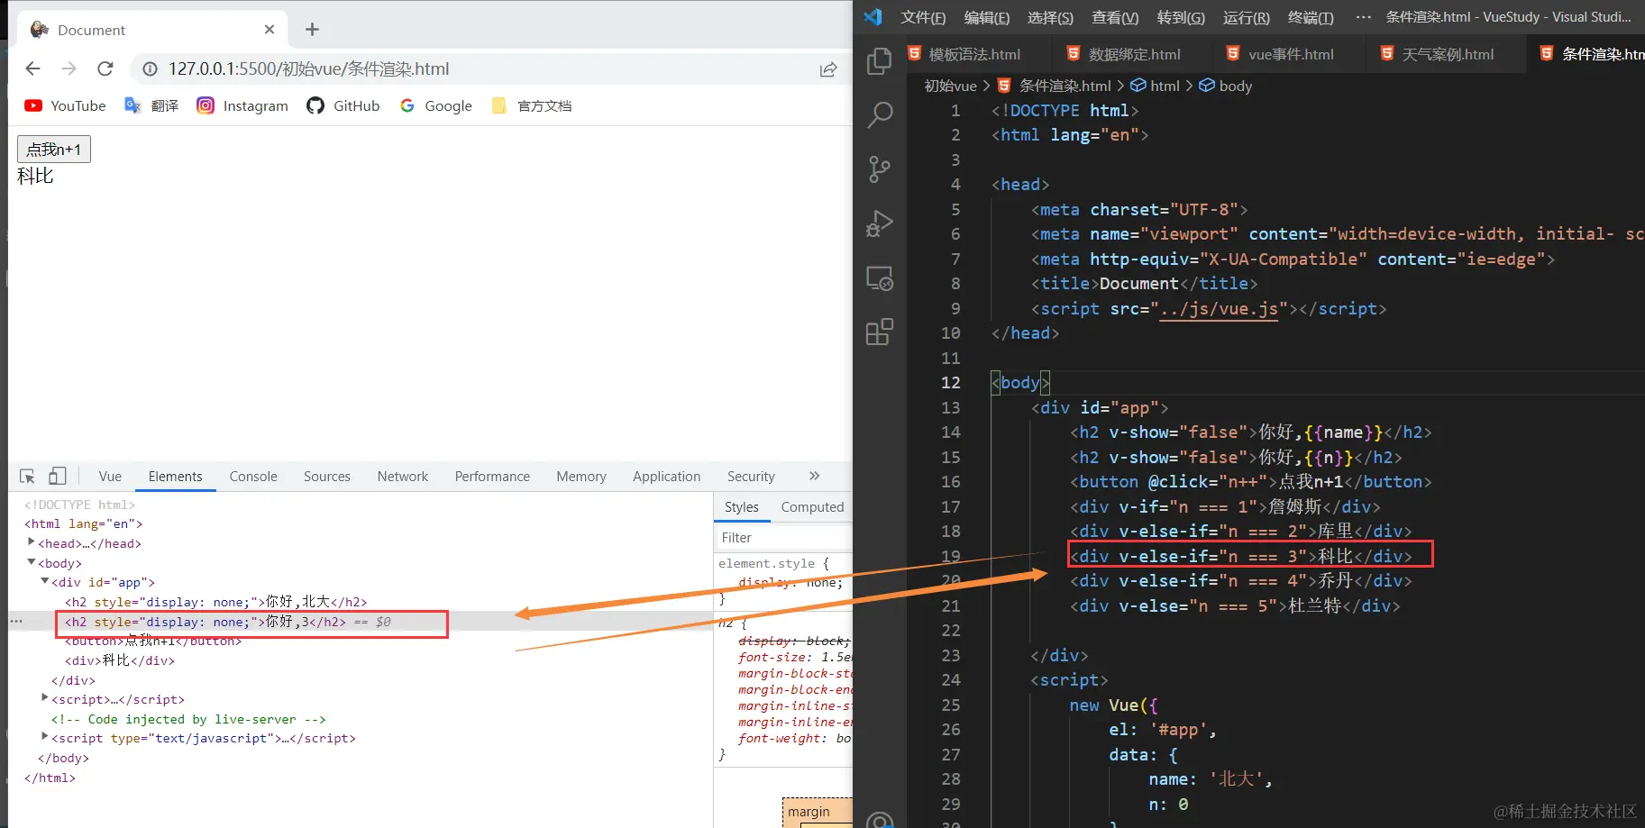Click the 条件渲染.html breadcrumb item

tap(1054, 86)
